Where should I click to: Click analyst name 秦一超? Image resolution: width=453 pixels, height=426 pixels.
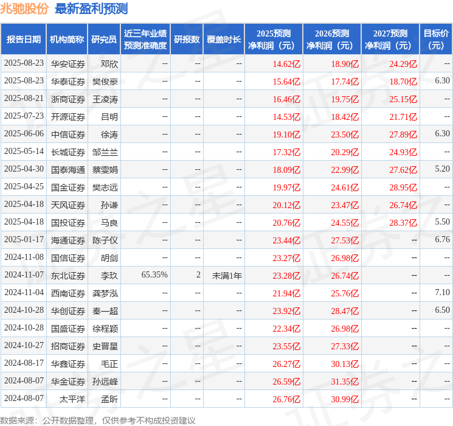point(105,311)
